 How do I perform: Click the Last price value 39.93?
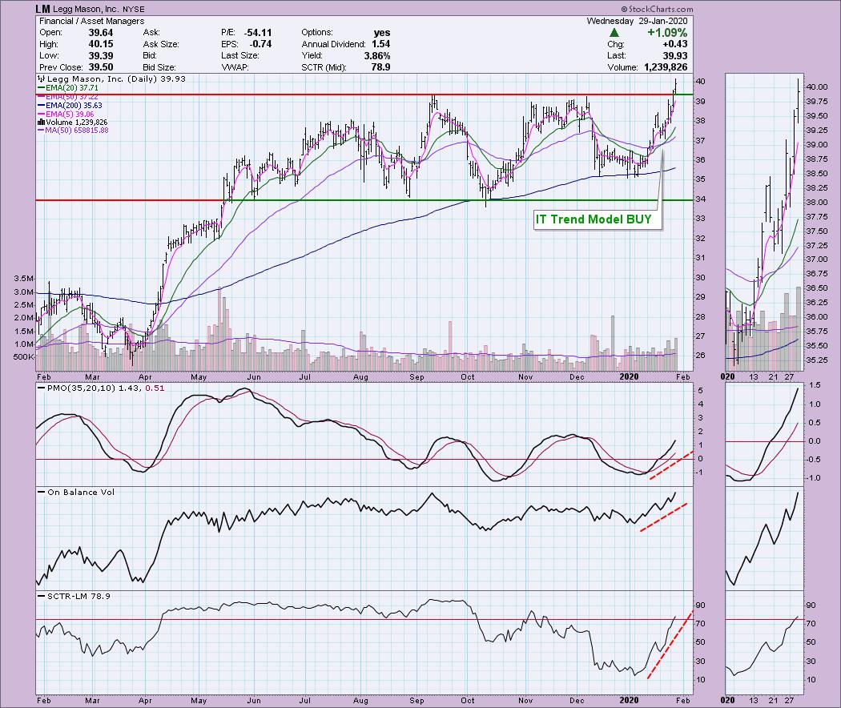(676, 56)
